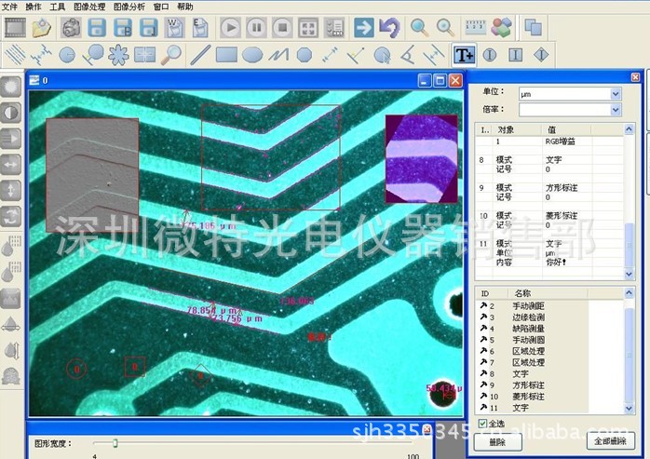This screenshot has height=459, width=650.
Task: Click the flower-shaped tool icon
Action: (117, 55)
